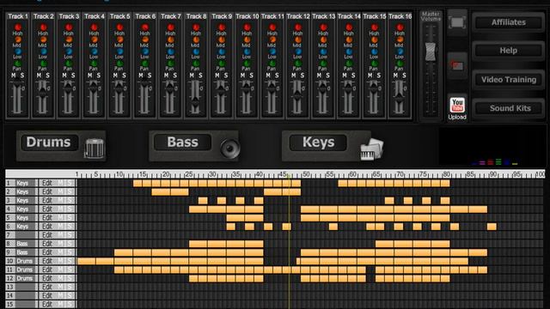Click Track 16 green Pan knob
Image resolution: width=550 pixels, height=309 pixels.
click(x=400, y=64)
